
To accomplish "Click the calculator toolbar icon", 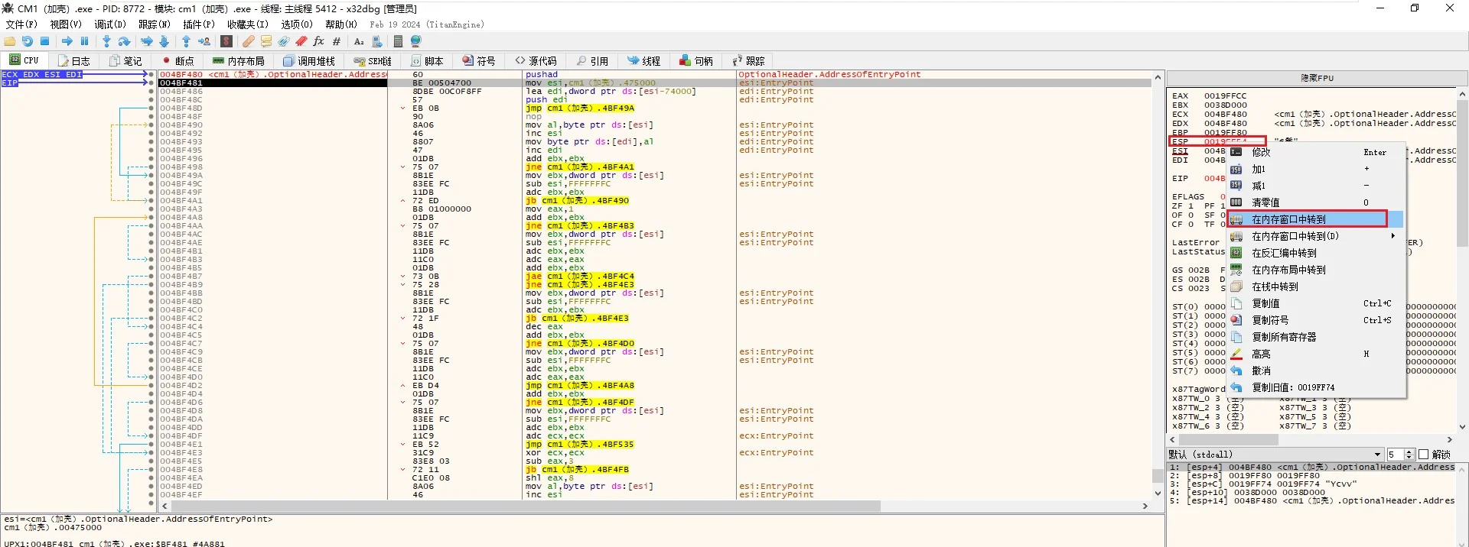I will (x=399, y=41).
